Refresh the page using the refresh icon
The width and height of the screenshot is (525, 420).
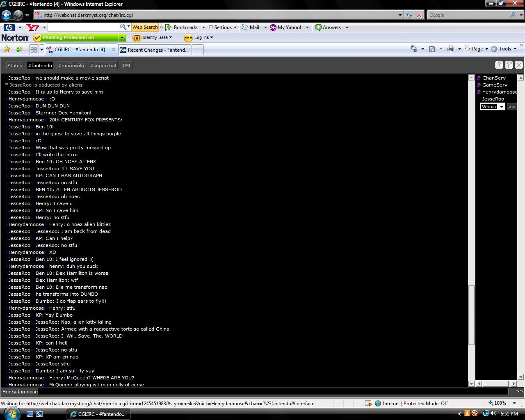[x=409, y=15]
